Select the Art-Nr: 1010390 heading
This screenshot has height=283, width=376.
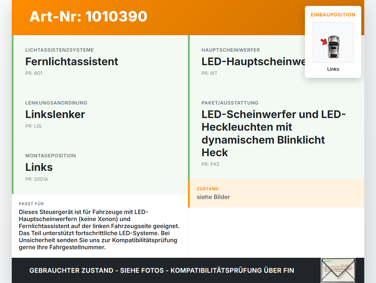tap(88, 16)
